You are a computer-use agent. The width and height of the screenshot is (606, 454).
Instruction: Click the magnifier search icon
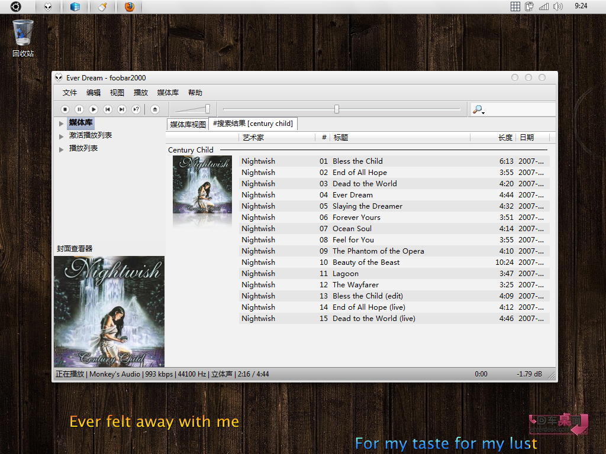[x=478, y=109]
